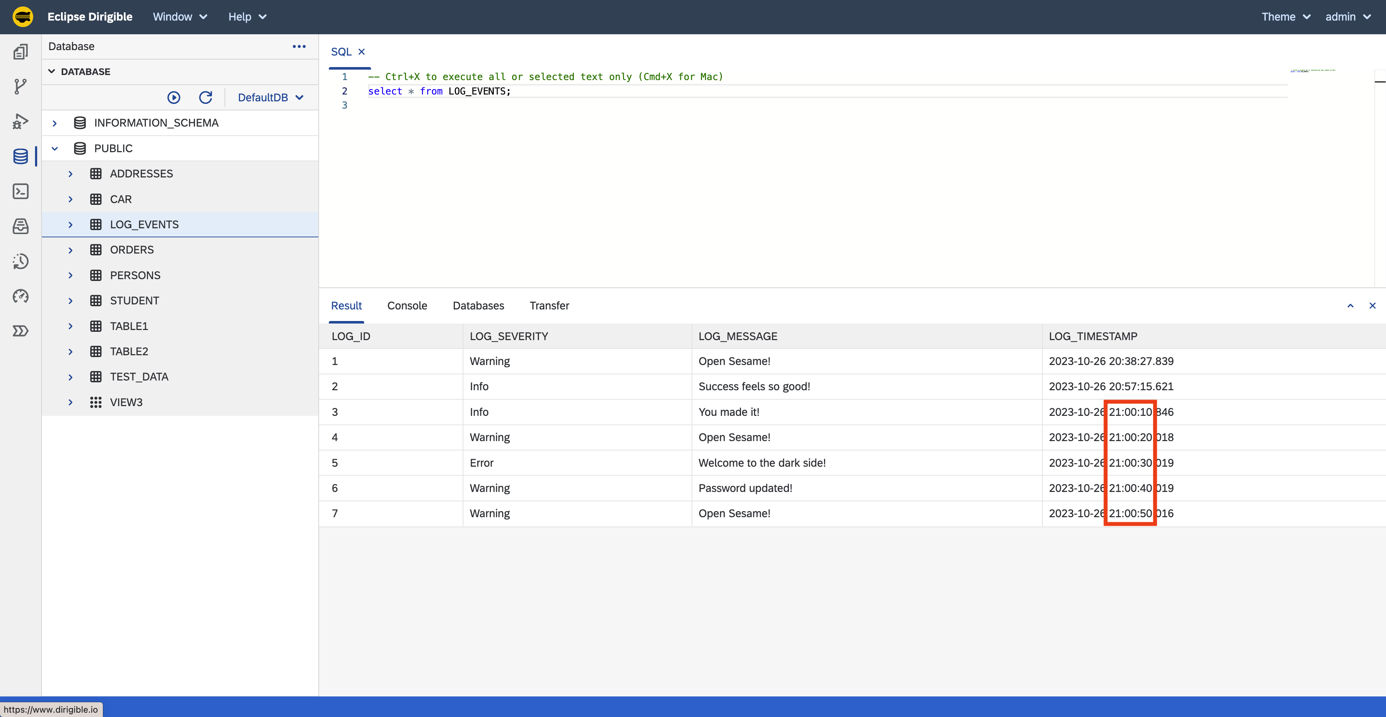The width and height of the screenshot is (1386, 717).
Task: Click the refresh icon in Database panel
Action: point(206,97)
